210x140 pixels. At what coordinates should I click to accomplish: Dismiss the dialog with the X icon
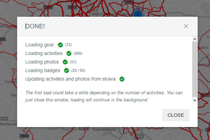pyautogui.click(x=186, y=26)
